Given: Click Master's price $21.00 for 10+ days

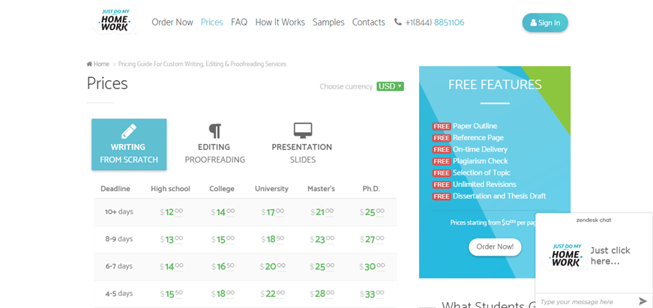Looking at the screenshot, I should point(322,212).
